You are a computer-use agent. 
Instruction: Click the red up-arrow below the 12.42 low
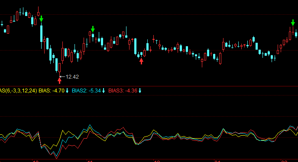[x=59, y=81]
